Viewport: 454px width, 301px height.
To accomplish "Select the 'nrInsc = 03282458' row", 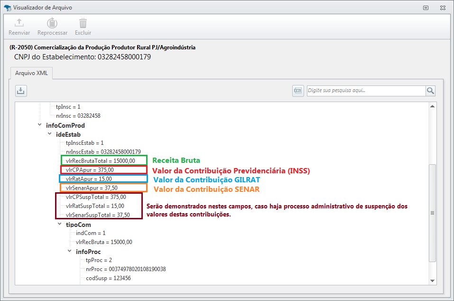I will (78, 116).
